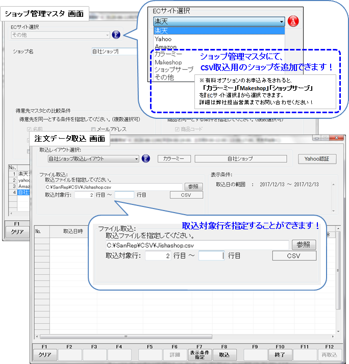The image size is (349, 364).
Task: Open the 楽天 ECサイト選択 combo box in callout
Action: (x=219, y=21)
